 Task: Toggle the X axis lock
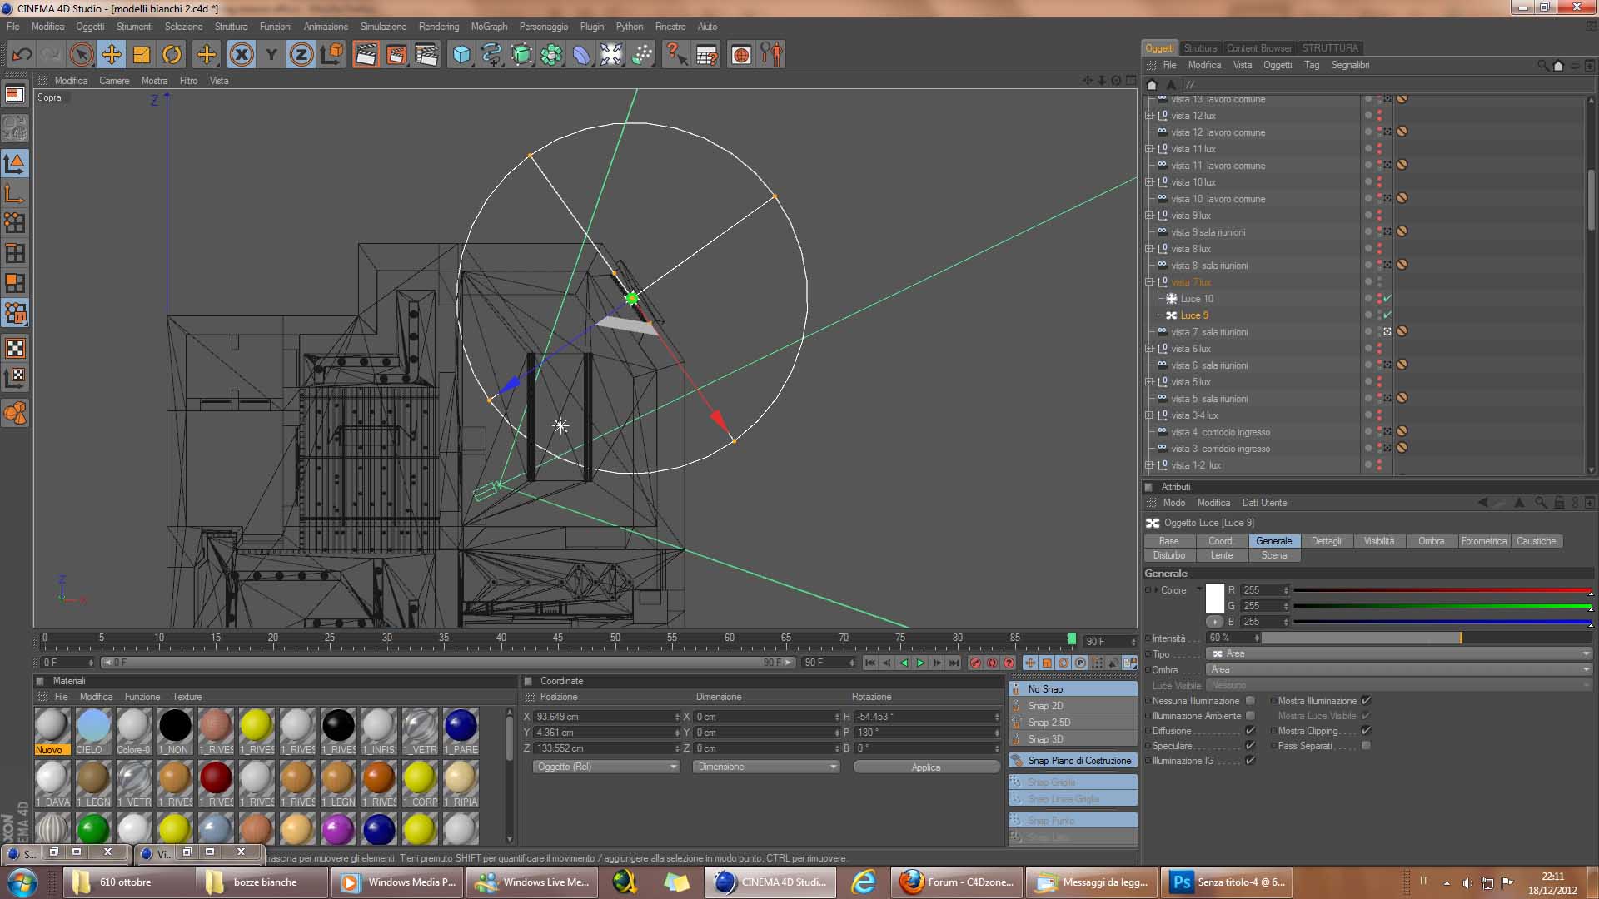click(242, 55)
